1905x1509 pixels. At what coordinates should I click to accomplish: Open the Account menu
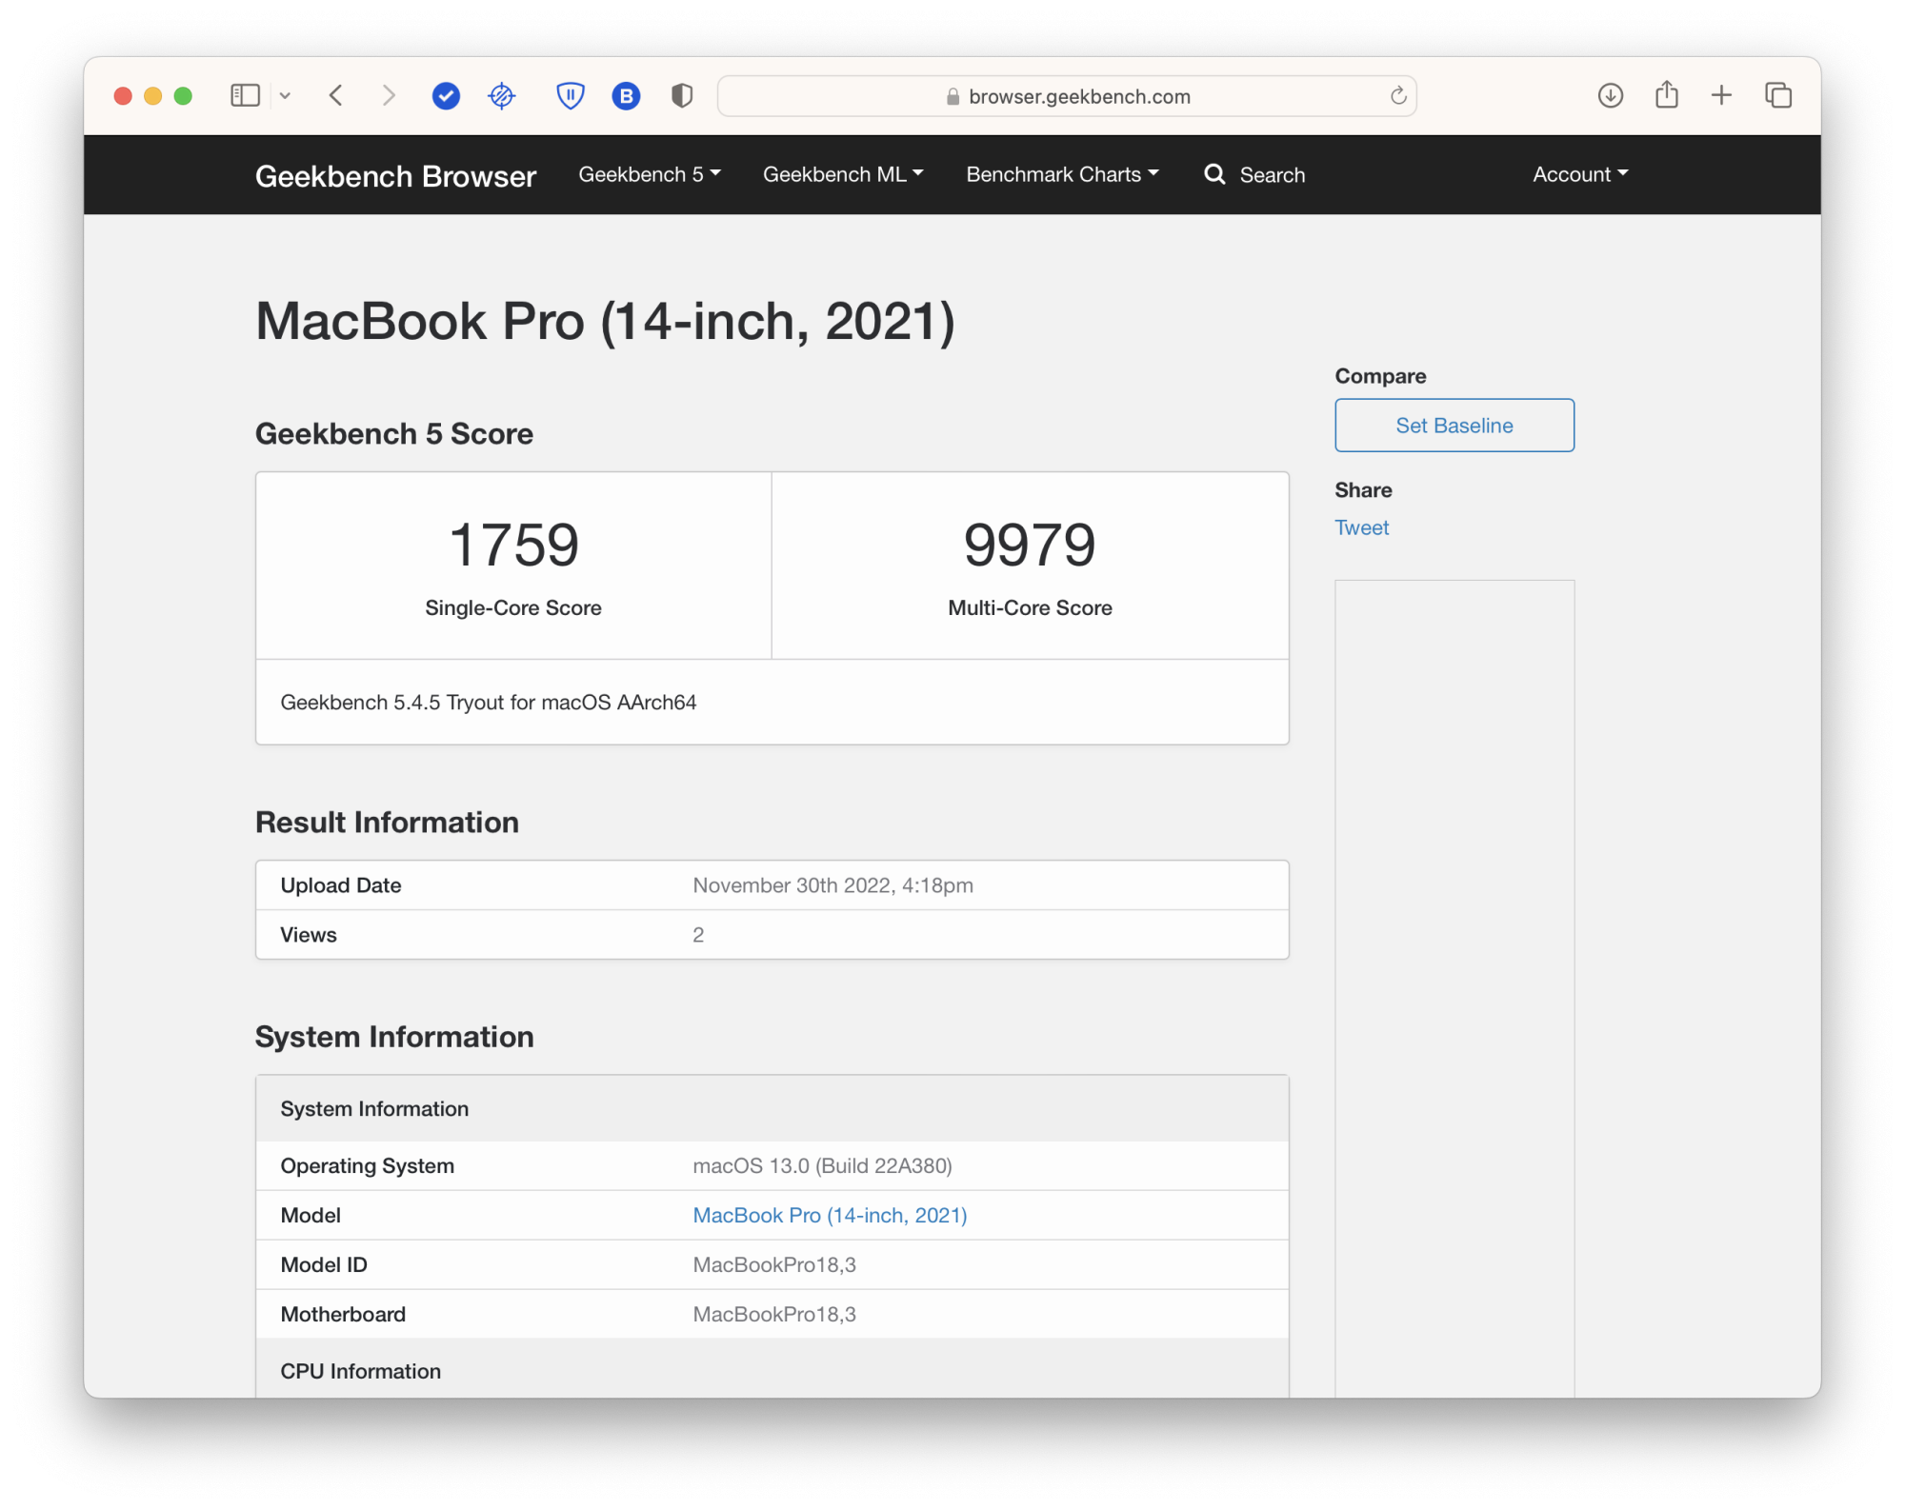pyautogui.click(x=1579, y=174)
